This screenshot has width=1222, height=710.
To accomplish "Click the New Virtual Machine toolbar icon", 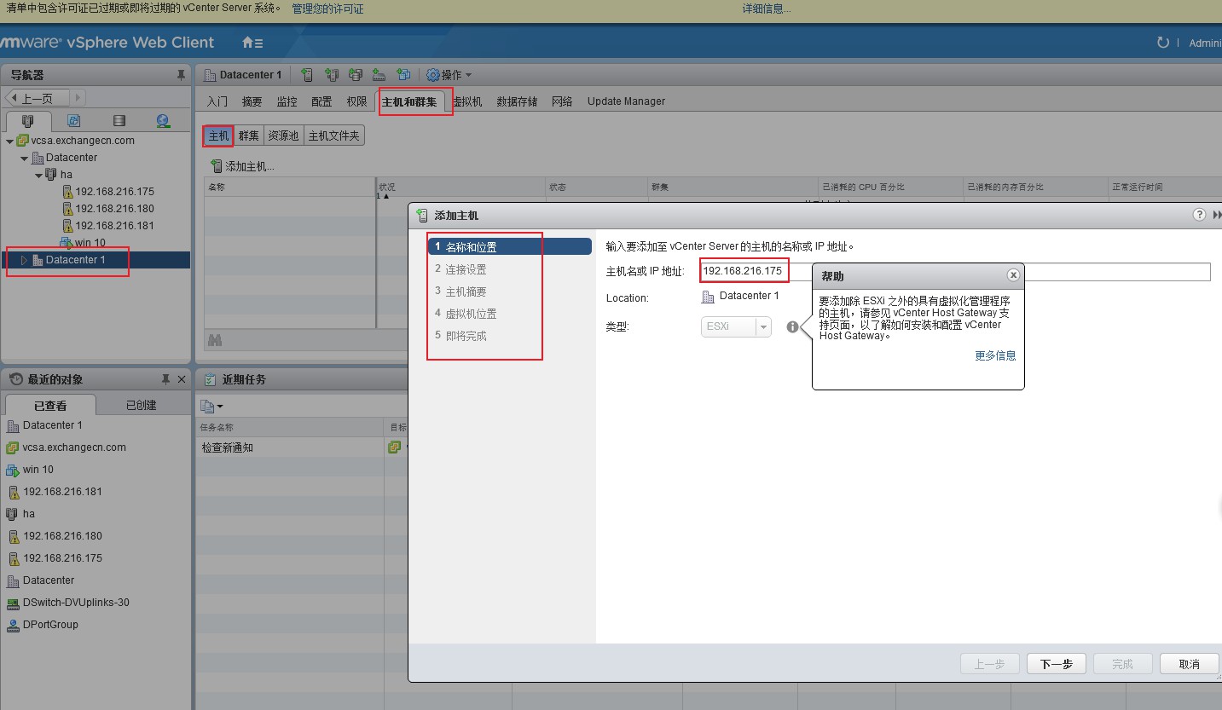I will coord(404,75).
